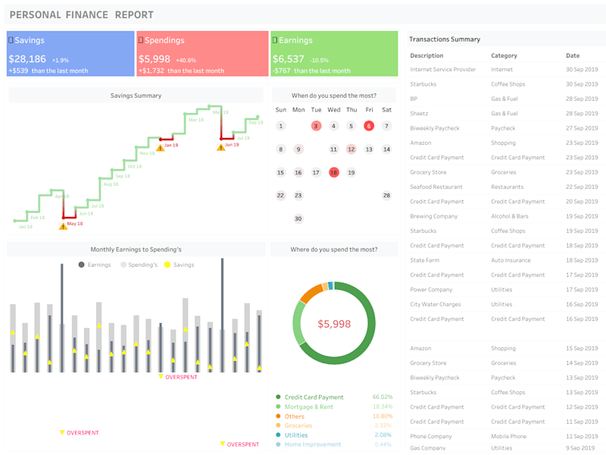Click BP transaction description
The width and height of the screenshot is (606, 455).
point(414,99)
